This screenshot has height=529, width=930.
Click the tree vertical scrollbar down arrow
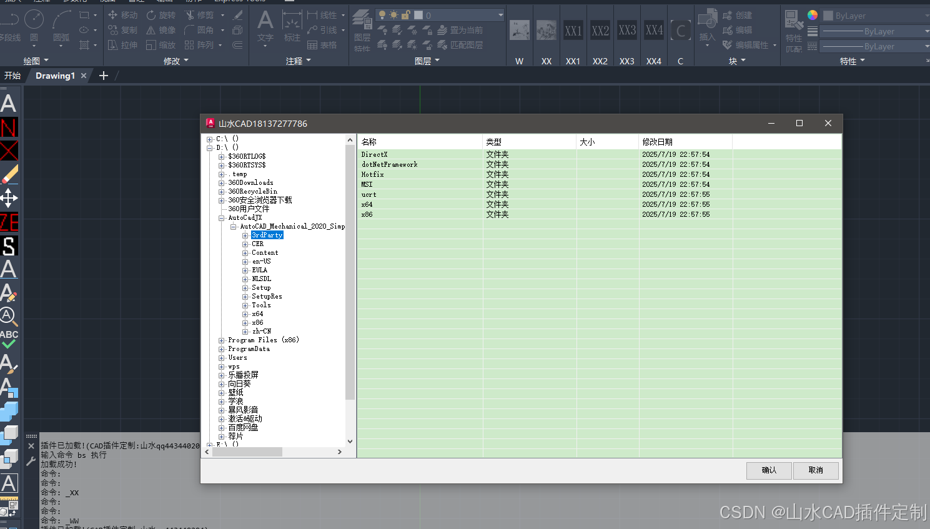pos(350,442)
